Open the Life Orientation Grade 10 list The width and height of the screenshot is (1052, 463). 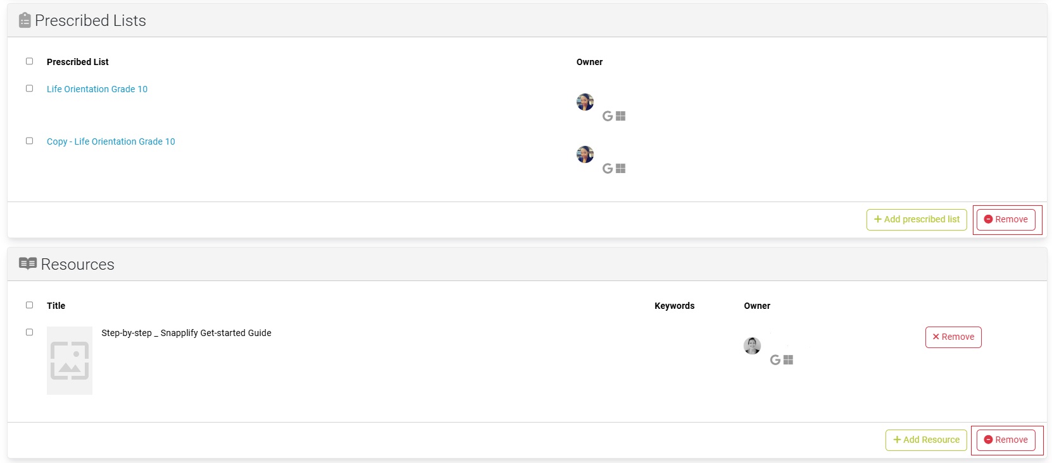pos(96,89)
